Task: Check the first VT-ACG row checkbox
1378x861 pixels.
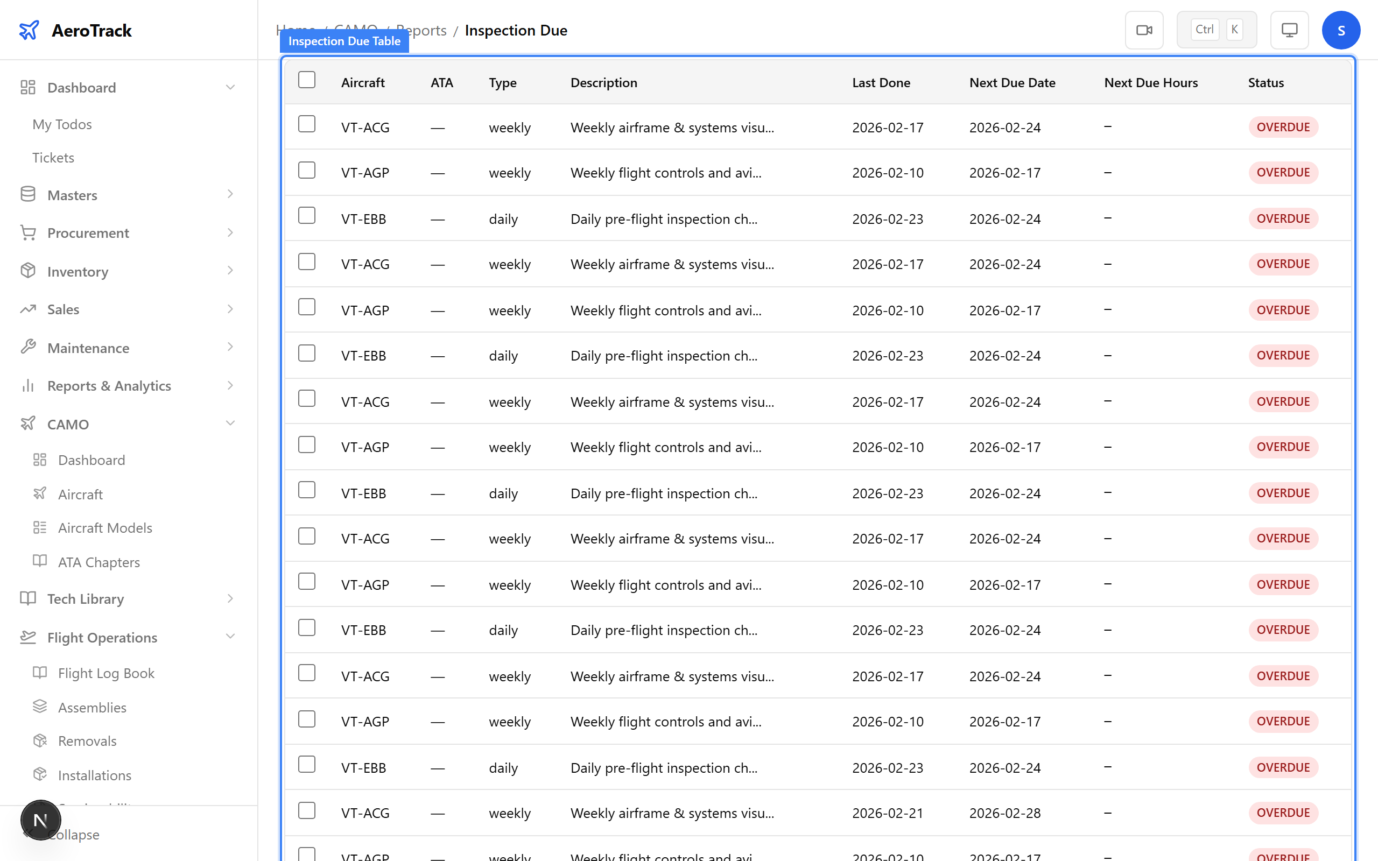Action: (307, 124)
